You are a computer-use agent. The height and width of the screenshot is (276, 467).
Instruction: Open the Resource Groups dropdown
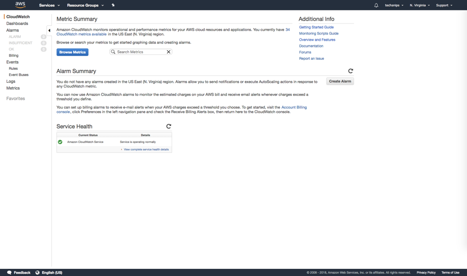coord(85,5)
